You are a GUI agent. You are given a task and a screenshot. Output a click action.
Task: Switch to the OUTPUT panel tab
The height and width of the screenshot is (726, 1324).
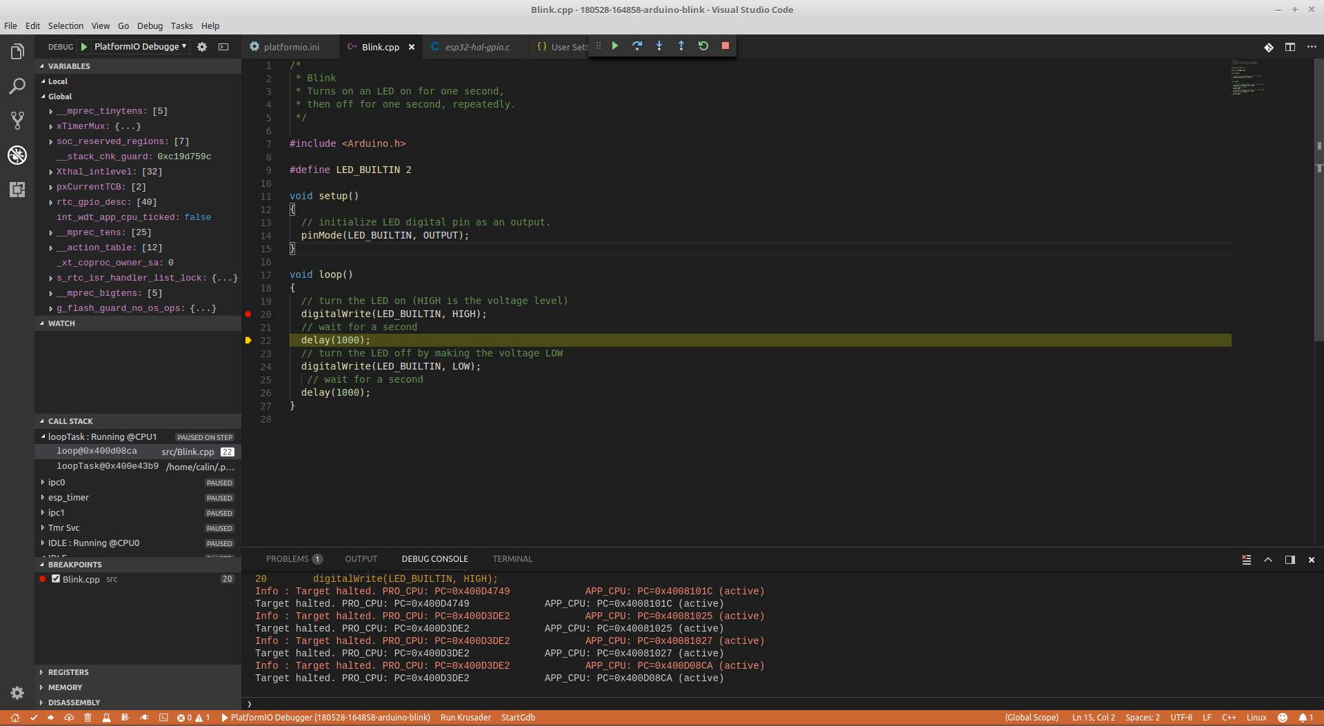point(361,559)
